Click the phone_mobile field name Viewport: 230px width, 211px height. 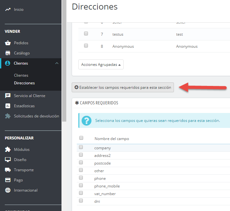[x=107, y=186]
